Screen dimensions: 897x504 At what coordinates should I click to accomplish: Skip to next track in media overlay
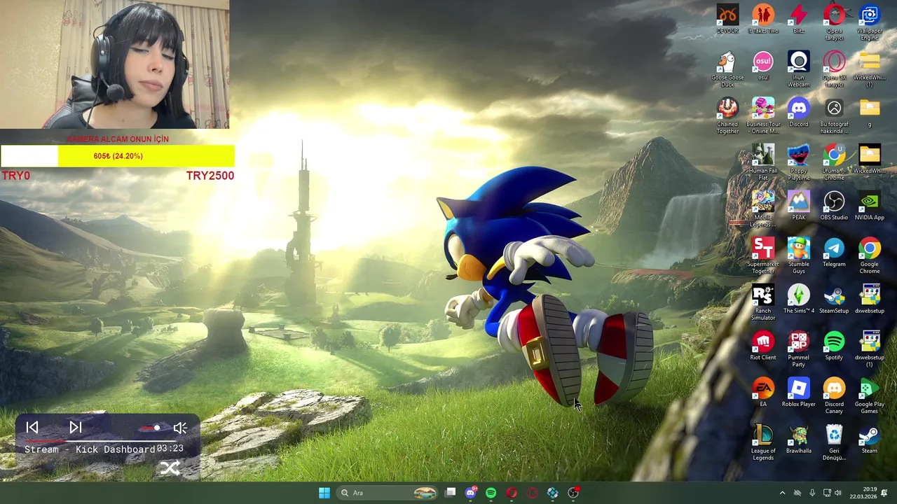[76, 427]
